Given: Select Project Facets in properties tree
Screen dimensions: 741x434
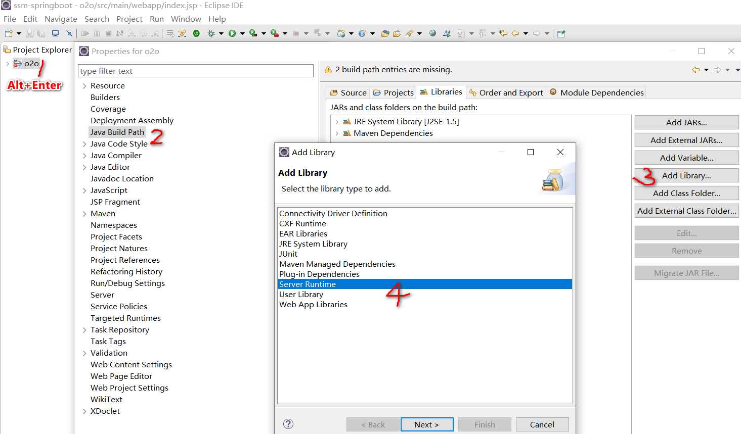Looking at the screenshot, I should pyautogui.click(x=116, y=236).
